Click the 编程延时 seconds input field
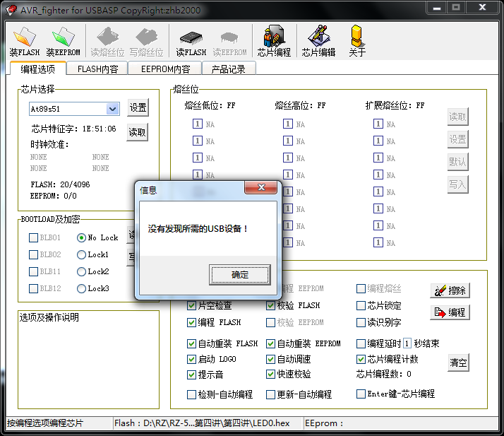The width and height of the screenshot is (504, 436). 407,343
